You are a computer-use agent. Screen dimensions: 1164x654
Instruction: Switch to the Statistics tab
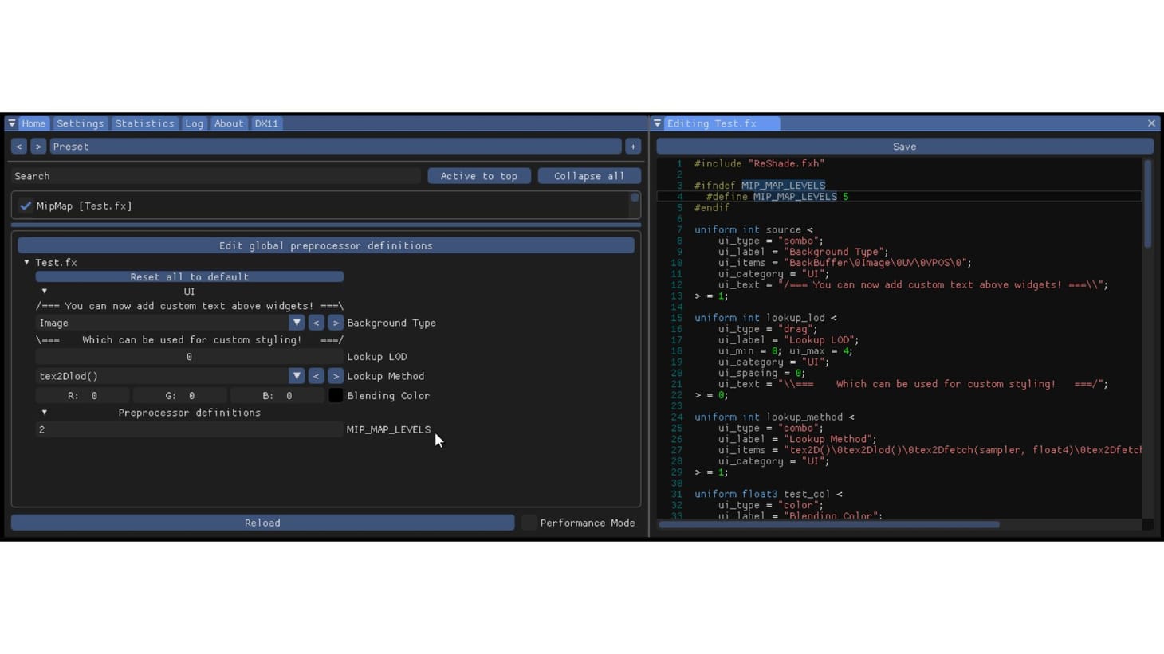144,123
